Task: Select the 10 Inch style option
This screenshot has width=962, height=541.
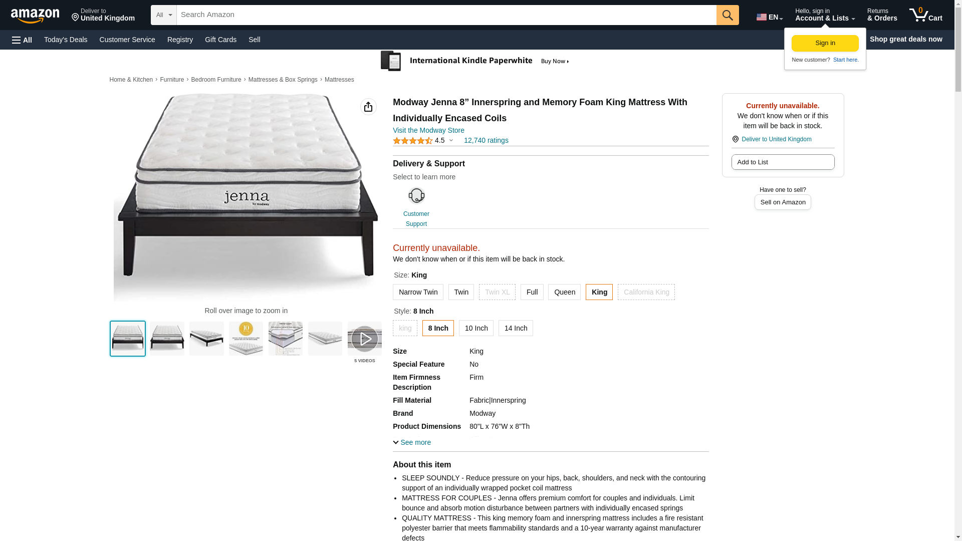Action: click(476, 328)
